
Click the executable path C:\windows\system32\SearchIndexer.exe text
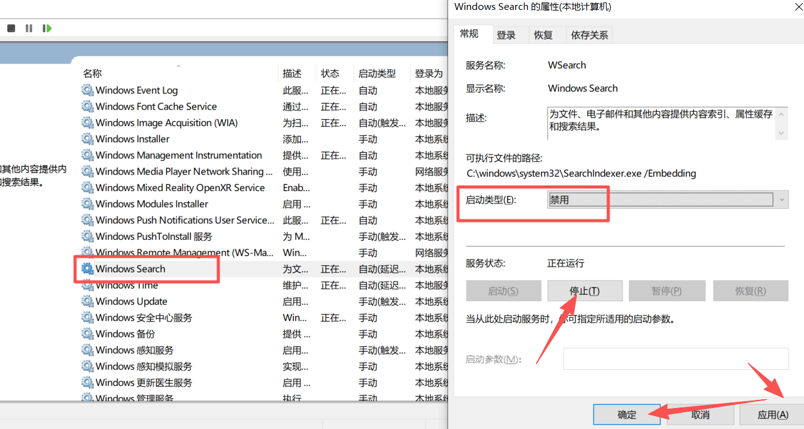coord(581,174)
